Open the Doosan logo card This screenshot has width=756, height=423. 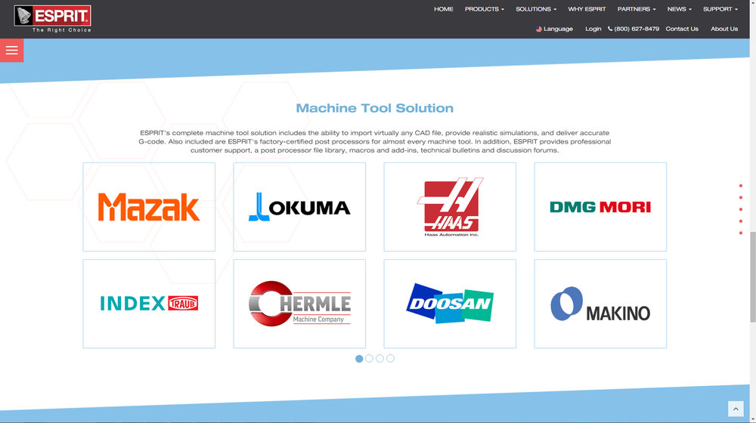point(450,304)
